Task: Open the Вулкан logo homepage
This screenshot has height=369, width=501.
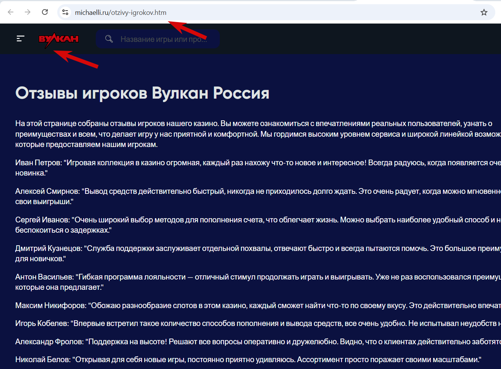Action: click(x=59, y=39)
